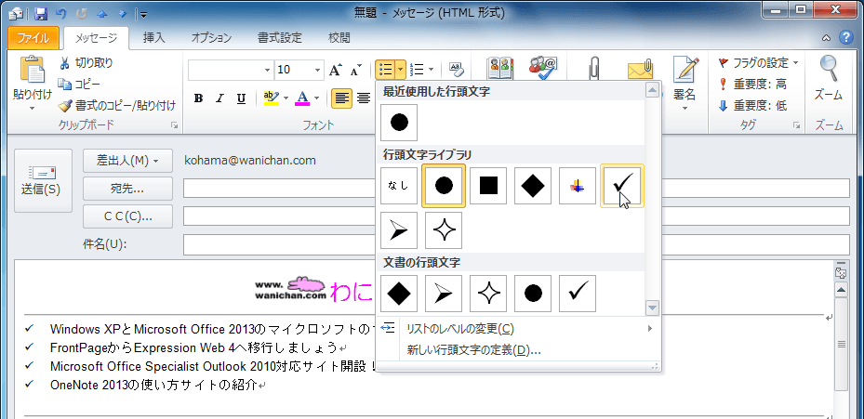Choose the arrowhead bullet in the bullet library

399,230
